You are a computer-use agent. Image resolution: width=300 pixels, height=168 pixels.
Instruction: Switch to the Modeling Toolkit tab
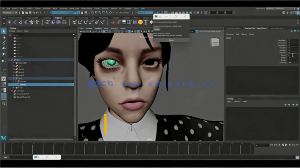pyautogui.click(x=233, y=28)
